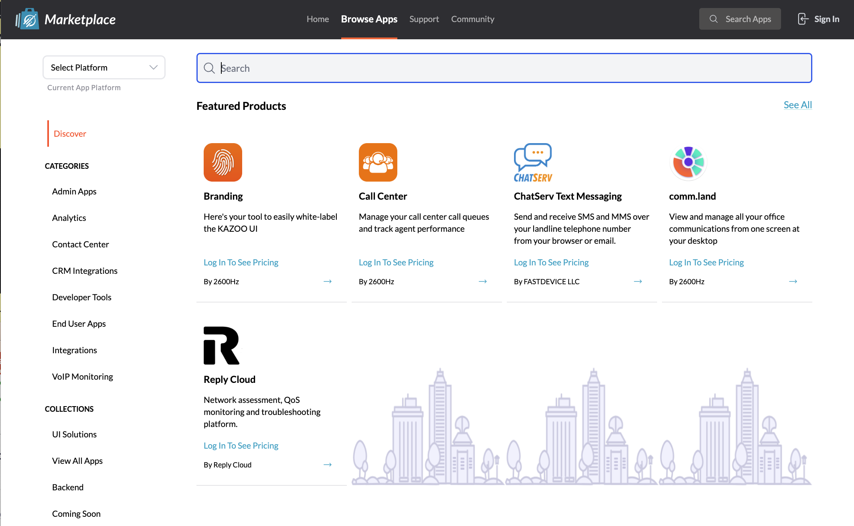Click the ChatServ Text Messaging title
This screenshot has width=854, height=526.
pyautogui.click(x=568, y=196)
